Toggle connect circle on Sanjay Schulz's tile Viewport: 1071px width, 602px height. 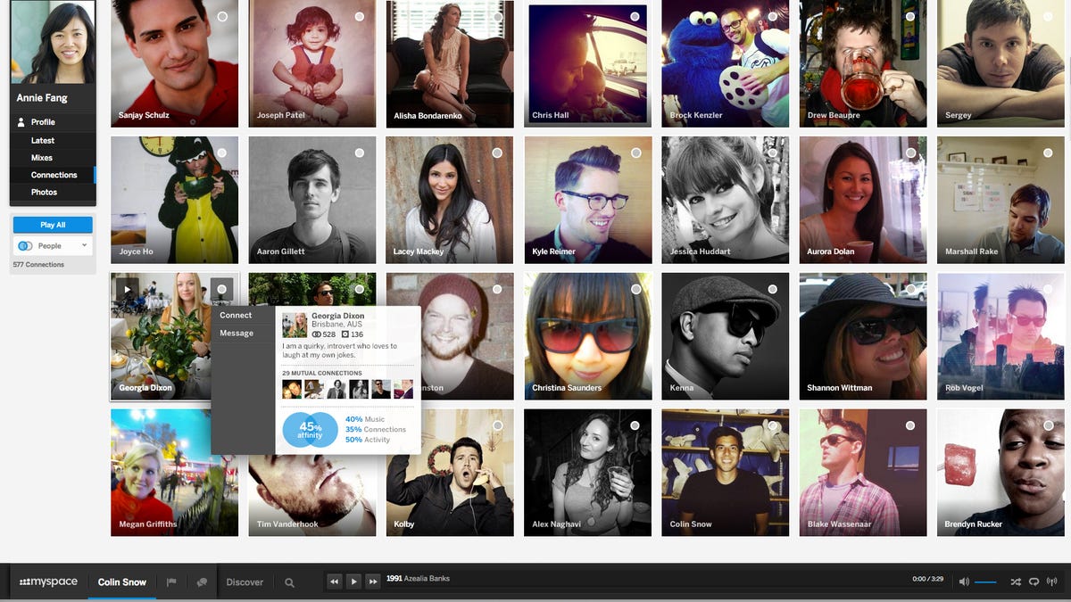222,17
